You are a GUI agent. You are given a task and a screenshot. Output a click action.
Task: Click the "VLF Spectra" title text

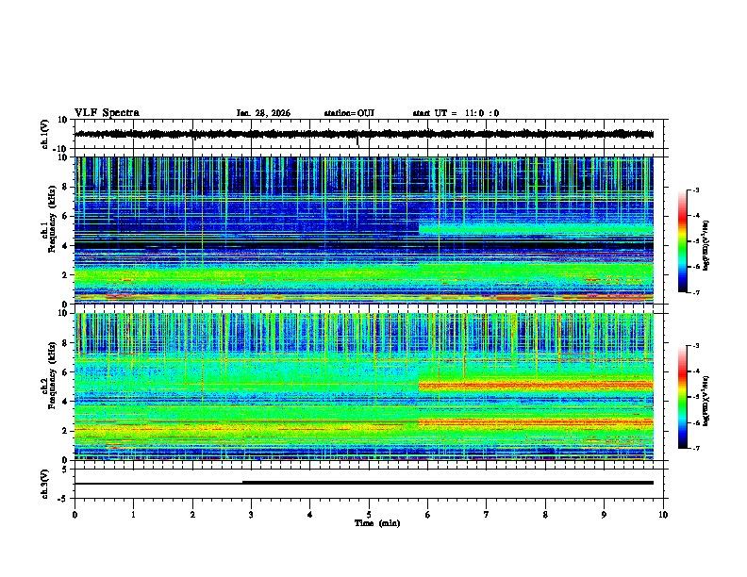(107, 113)
